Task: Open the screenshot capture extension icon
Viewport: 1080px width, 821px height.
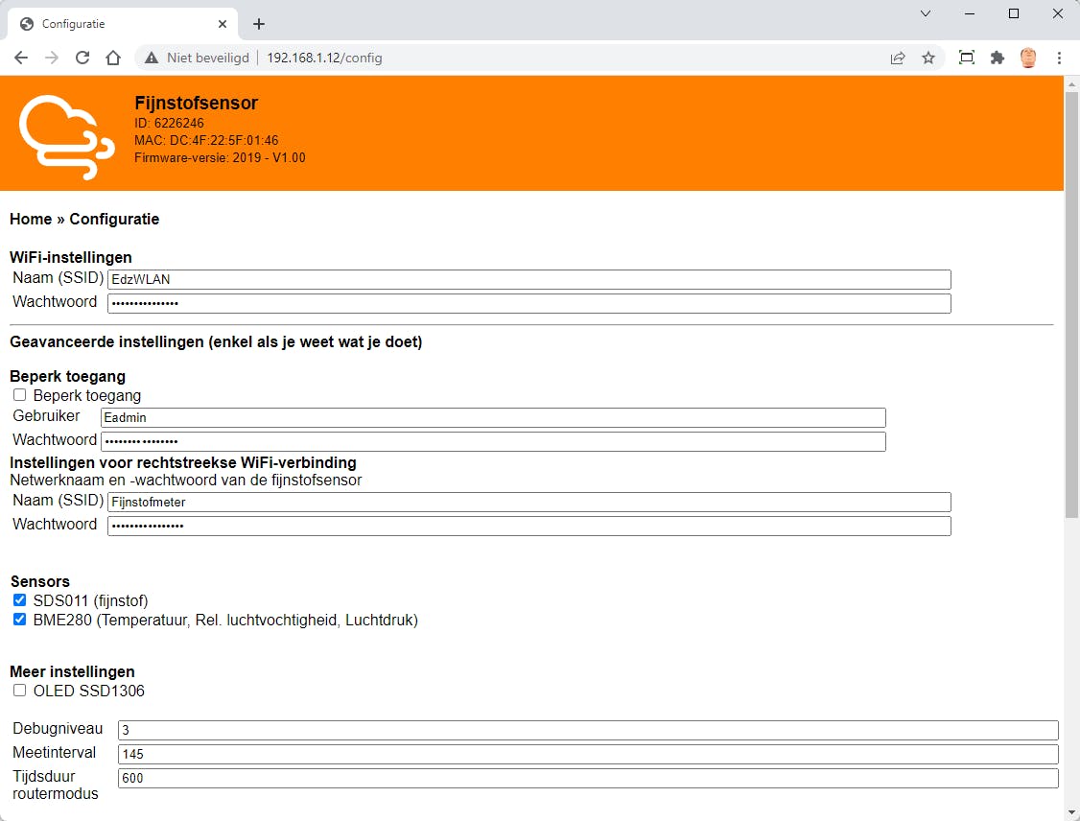Action: pos(967,58)
